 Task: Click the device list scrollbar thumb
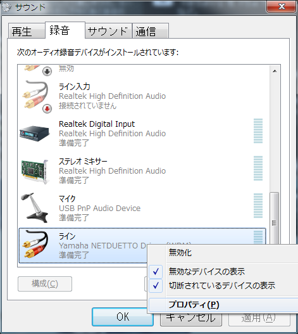[274, 218]
